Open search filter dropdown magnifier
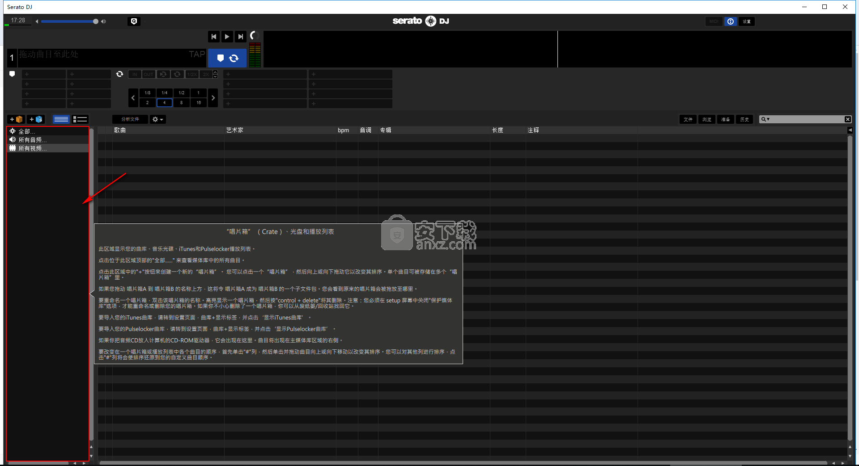This screenshot has width=859, height=466. (765, 119)
